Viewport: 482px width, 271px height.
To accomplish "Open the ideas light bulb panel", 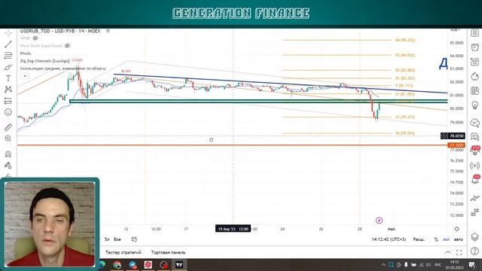I will [474, 105].
